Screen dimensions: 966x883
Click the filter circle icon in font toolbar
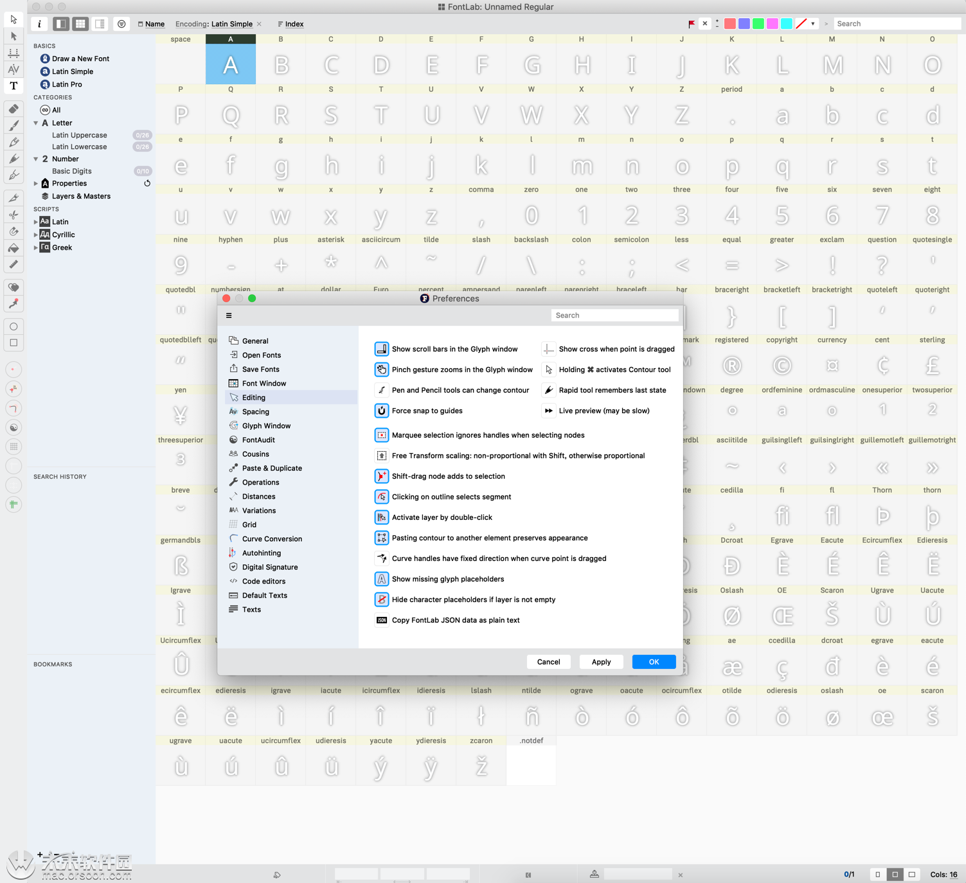click(121, 24)
